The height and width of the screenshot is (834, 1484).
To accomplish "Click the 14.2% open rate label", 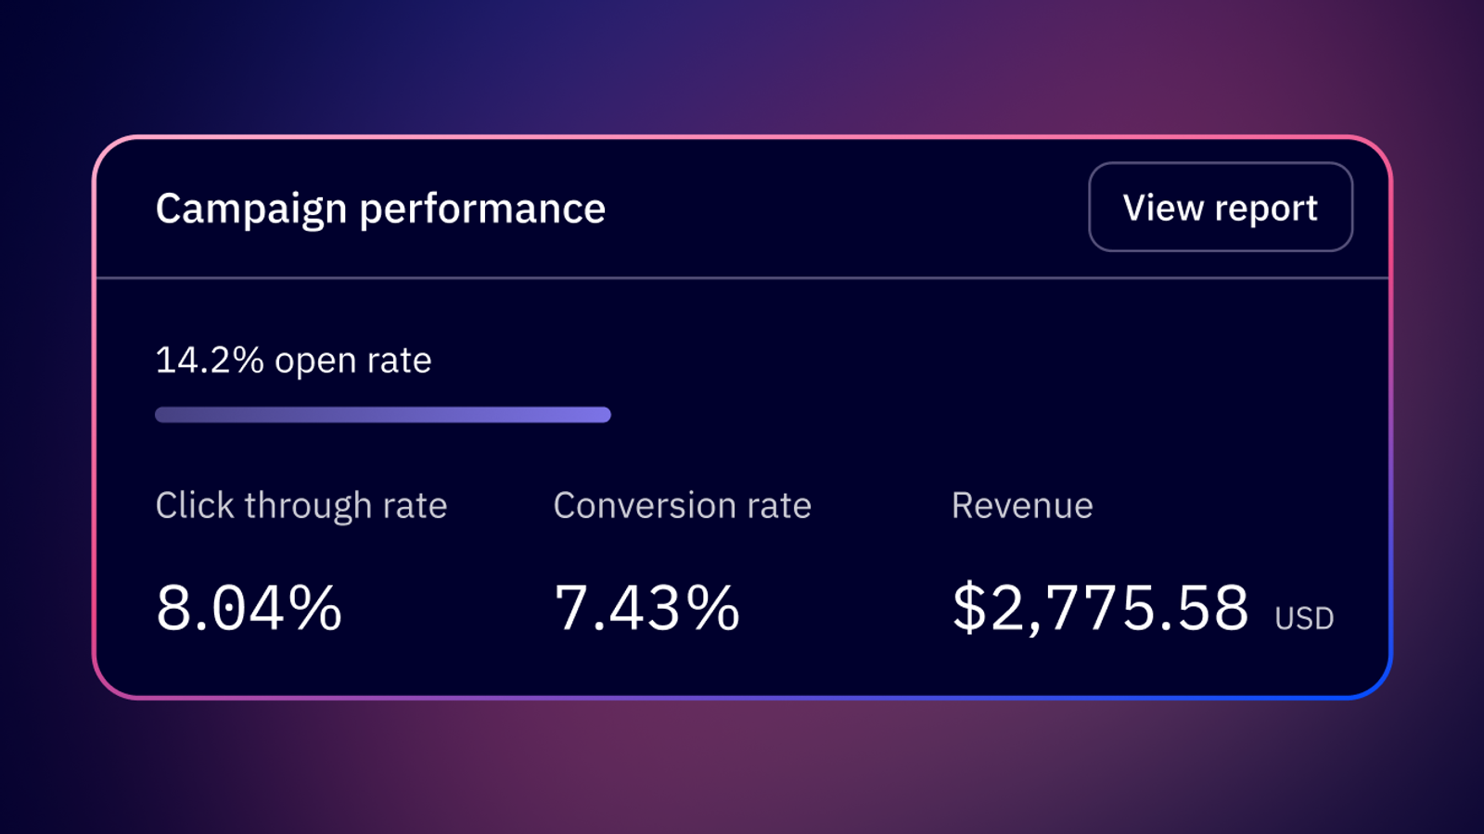I will coord(293,360).
